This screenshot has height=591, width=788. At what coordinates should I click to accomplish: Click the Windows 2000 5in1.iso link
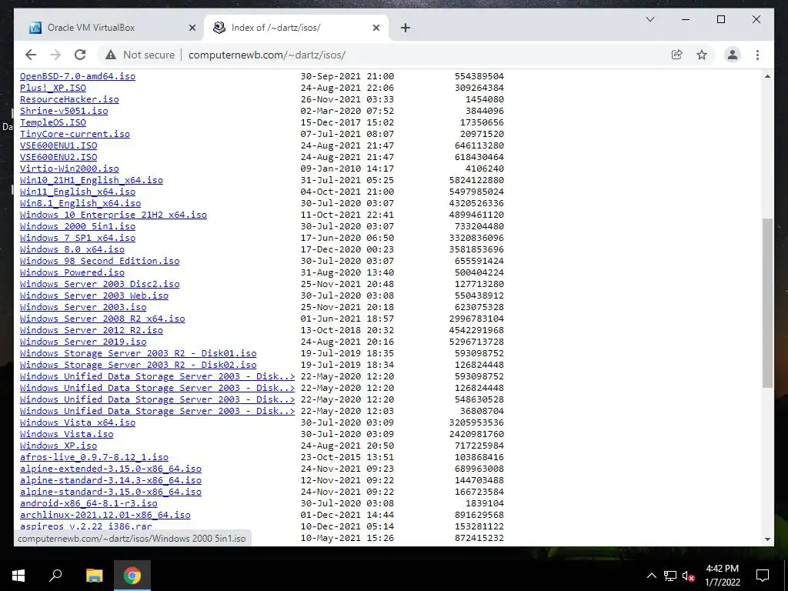[x=78, y=227]
